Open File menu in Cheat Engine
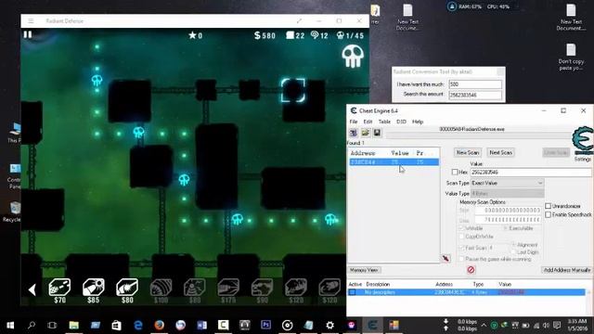 354,122
